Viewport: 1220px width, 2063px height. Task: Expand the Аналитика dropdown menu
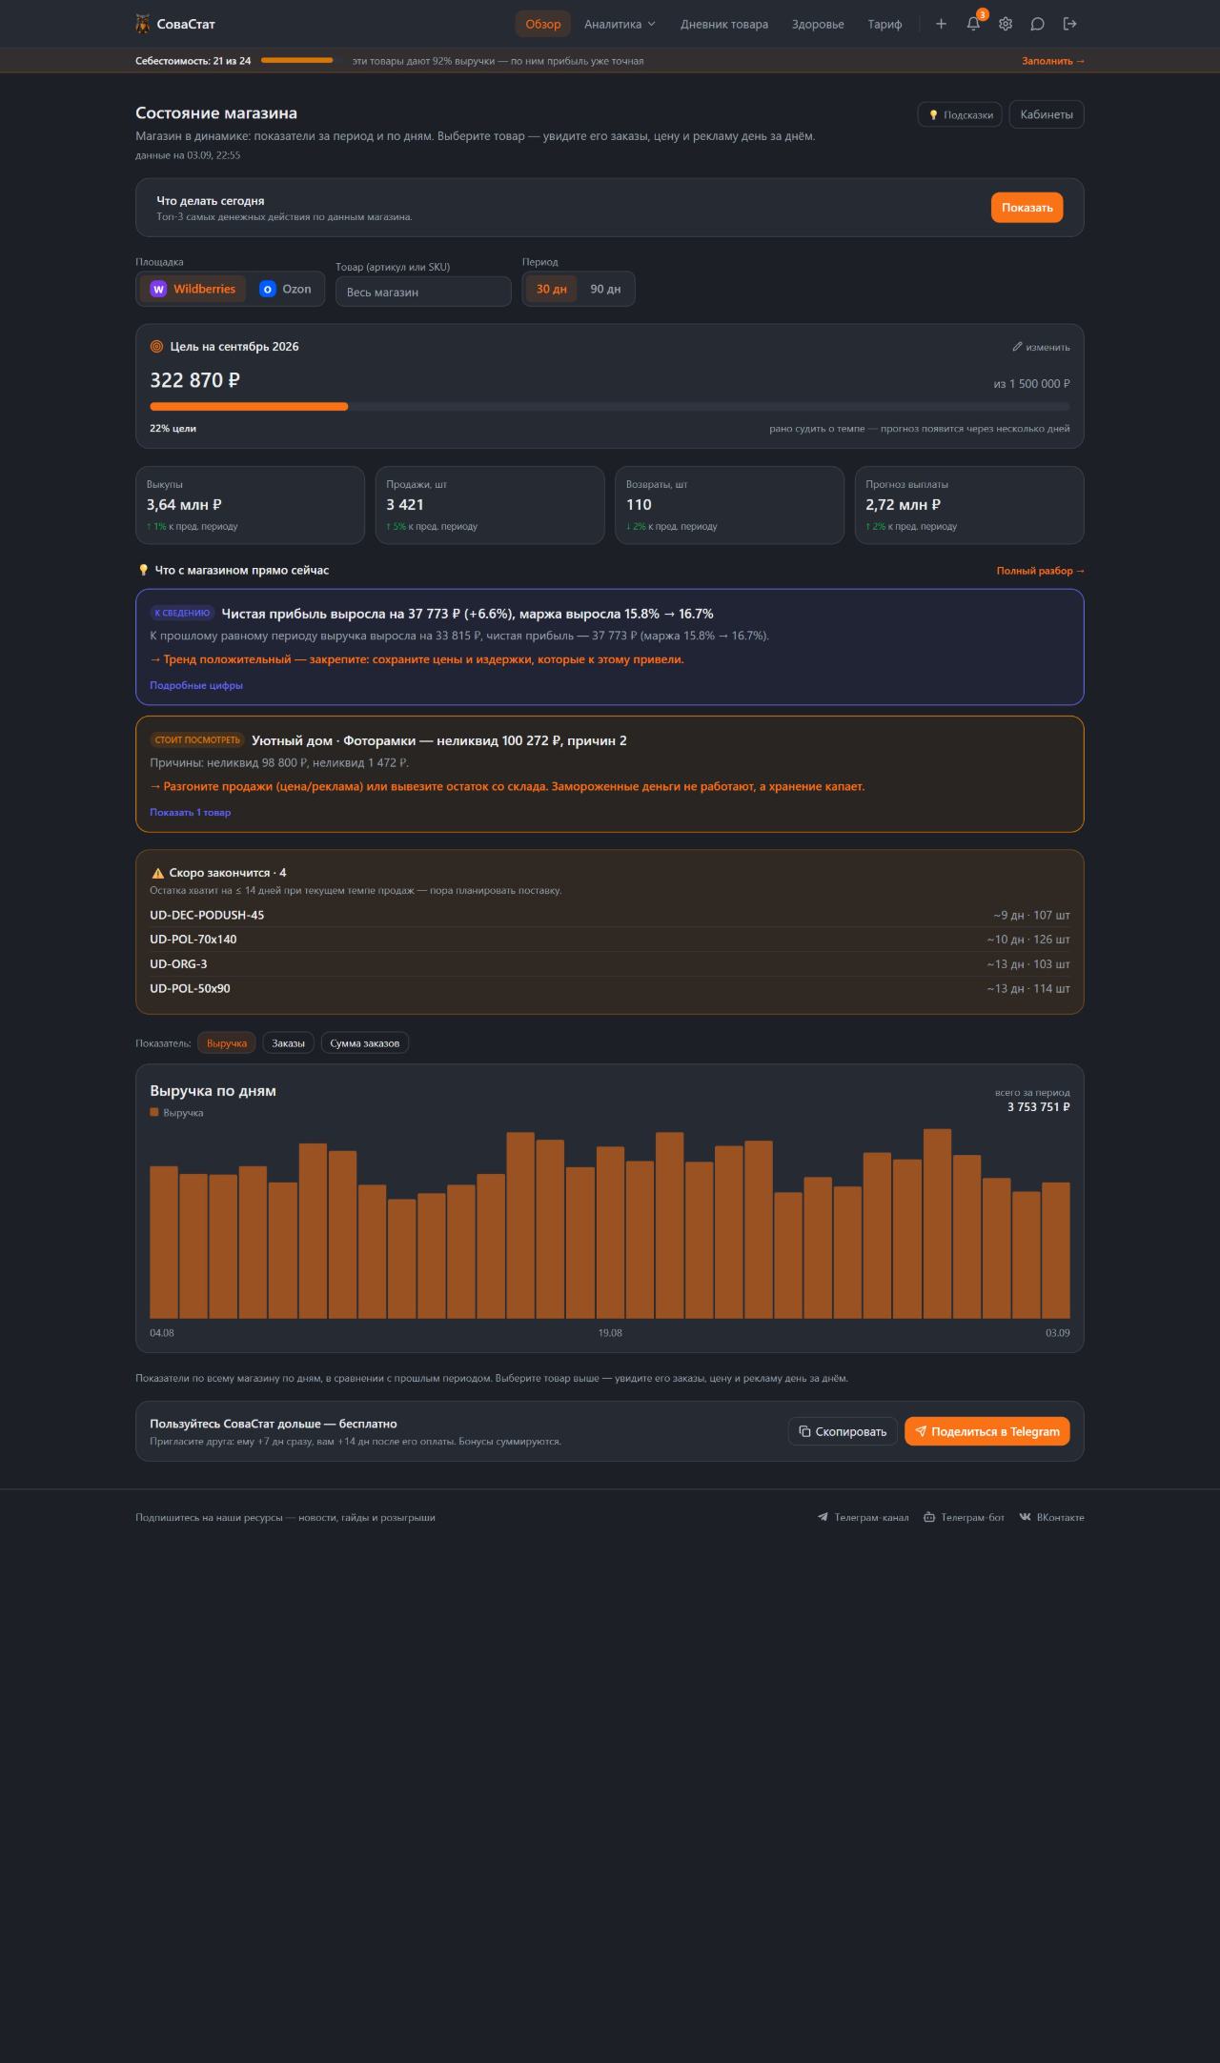click(x=620, y=24)
